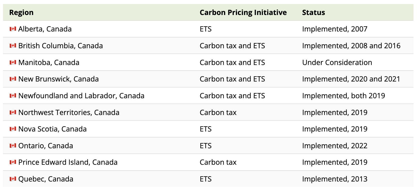Click Implemented, 2013 status for Quebec
The image size is (417, 191).
point(335,179)
